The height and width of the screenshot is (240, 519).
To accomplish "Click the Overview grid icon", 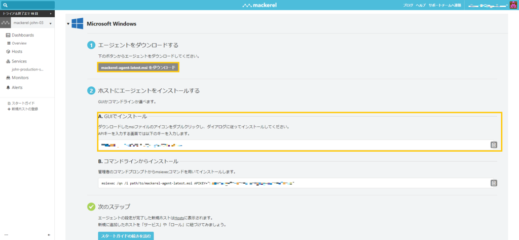I will 9,44.
